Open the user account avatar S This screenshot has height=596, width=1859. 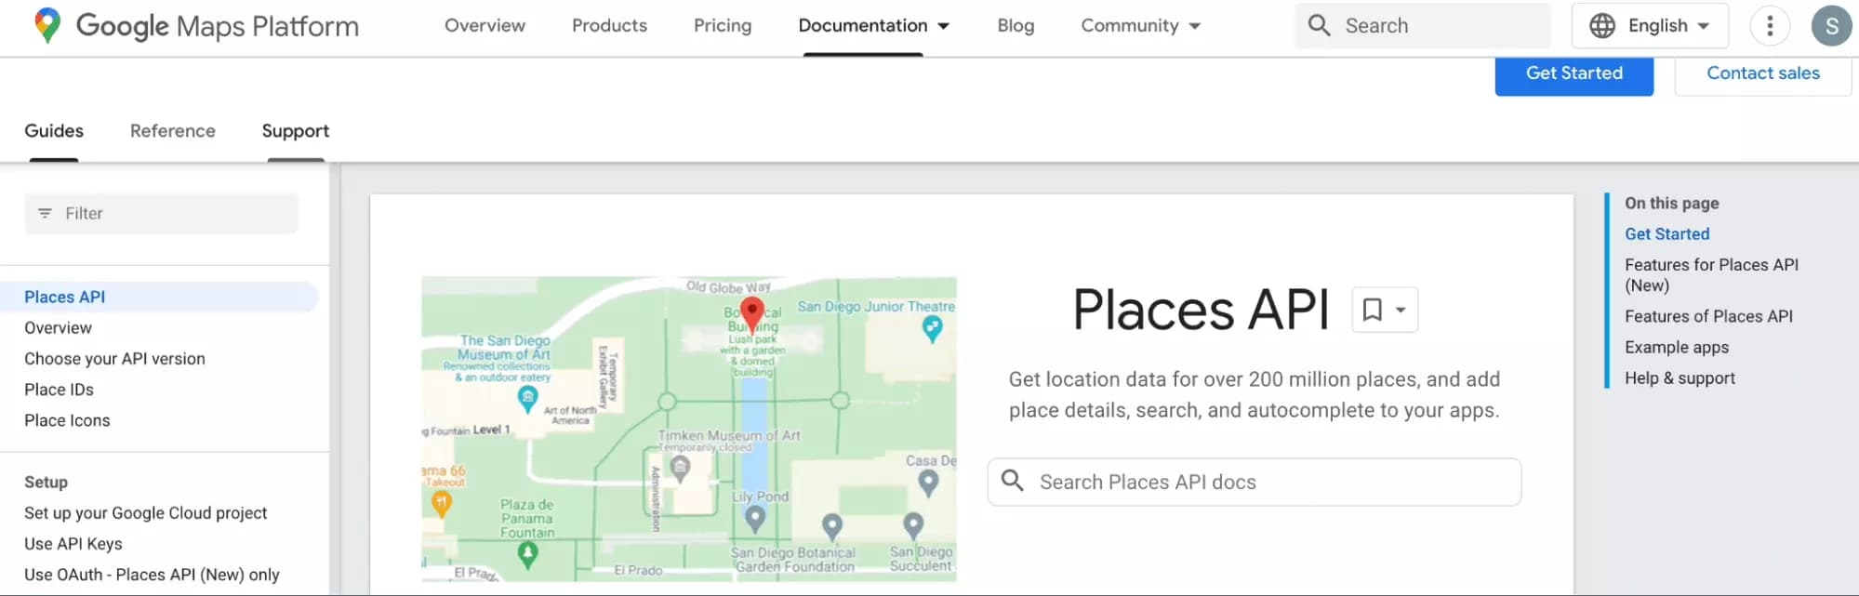(1831, 25)
